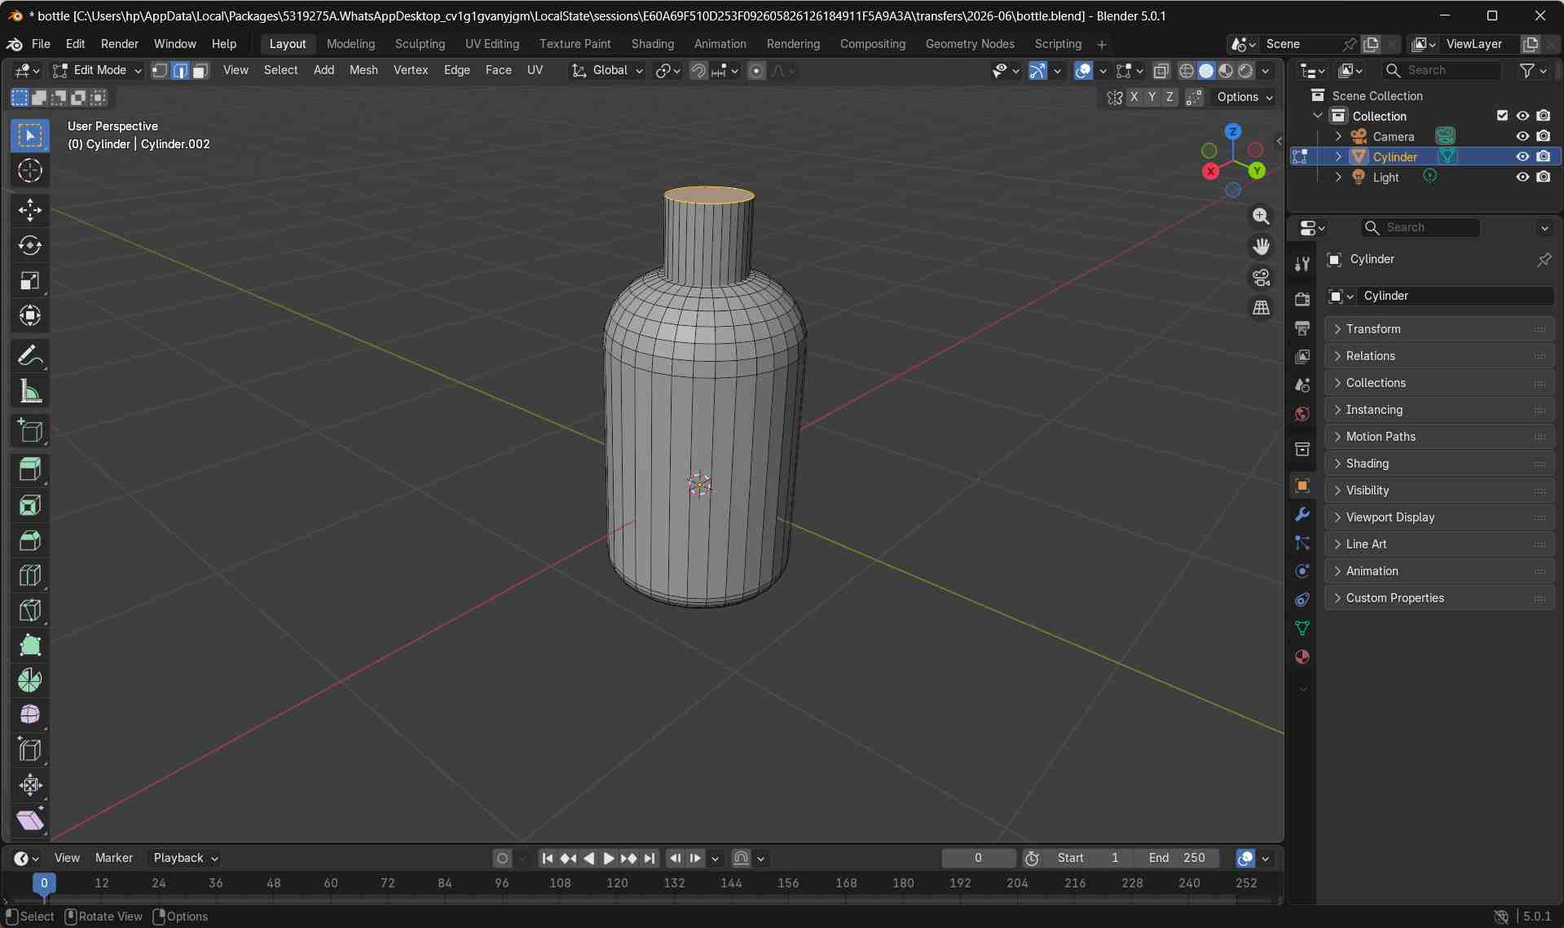
Task: Switch to face select mode
Action: (200, 71)
